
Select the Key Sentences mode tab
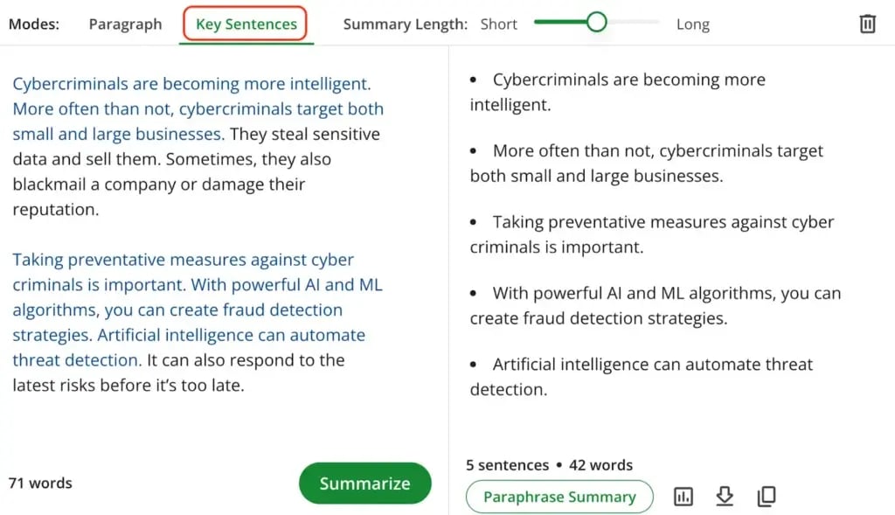coord(246,24)
